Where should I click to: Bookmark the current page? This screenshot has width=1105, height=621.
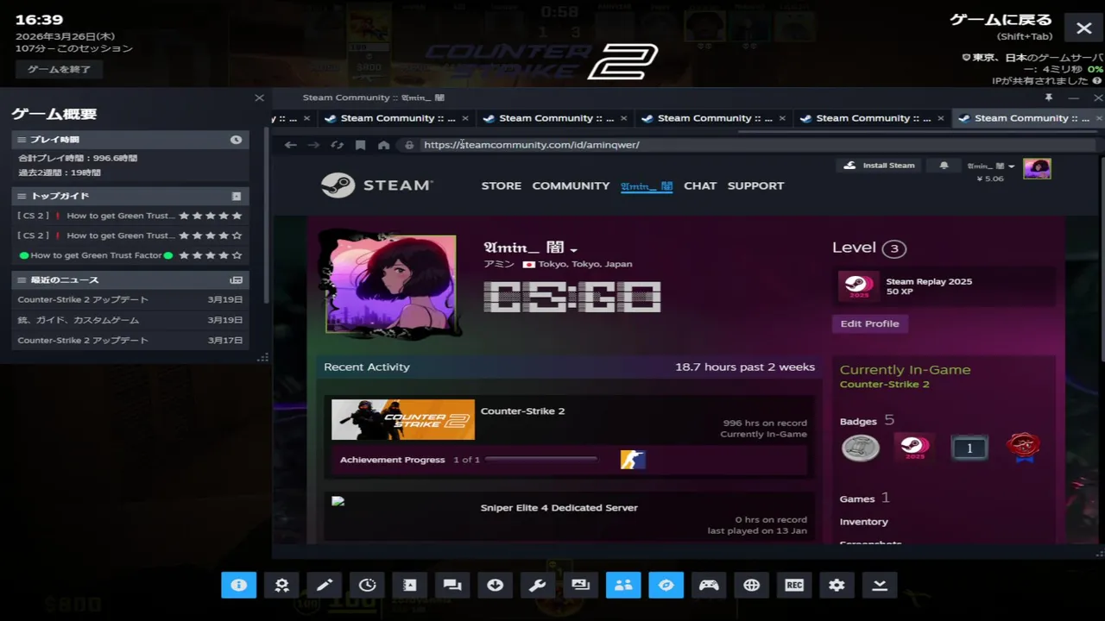point(361,145)
